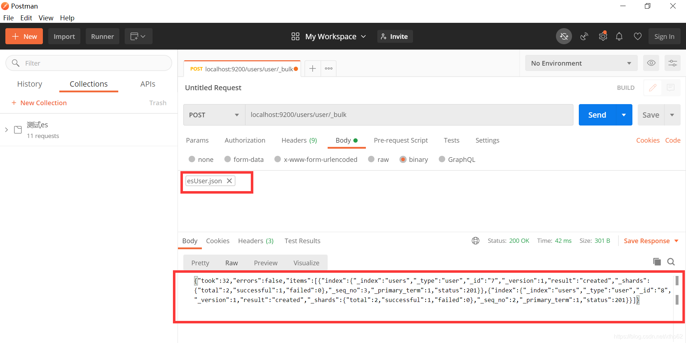Open the Code snippet link
Viewport: 686px width, 343px height.
click(672, 140)
